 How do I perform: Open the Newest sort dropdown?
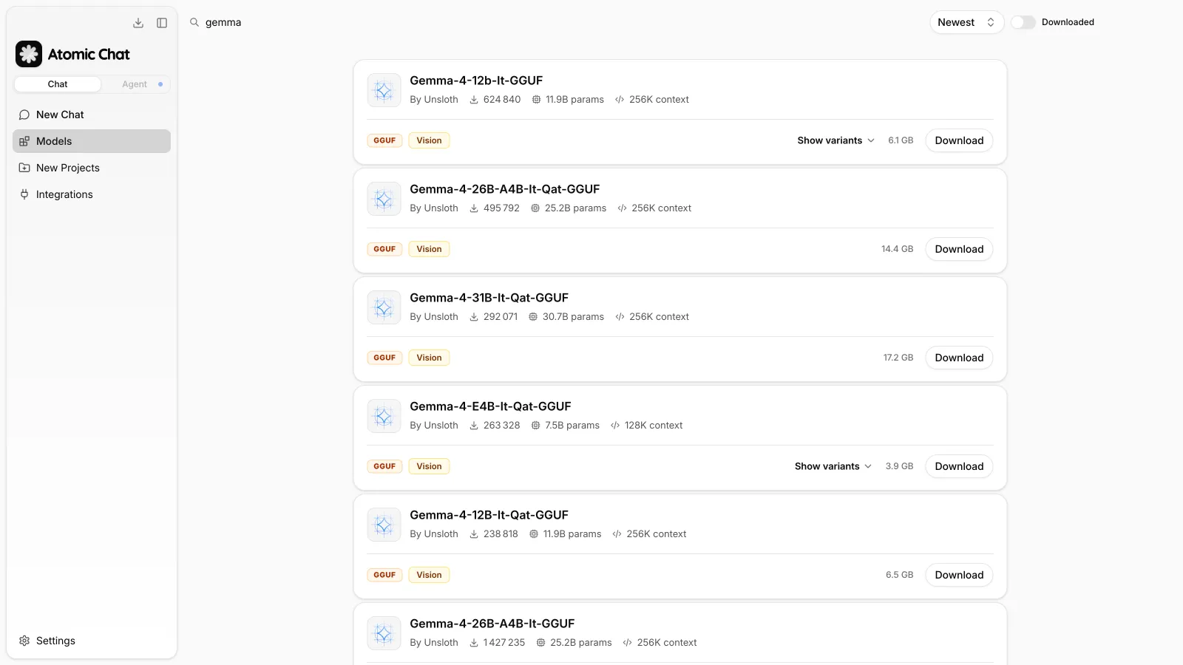click(x=966, y=22)
